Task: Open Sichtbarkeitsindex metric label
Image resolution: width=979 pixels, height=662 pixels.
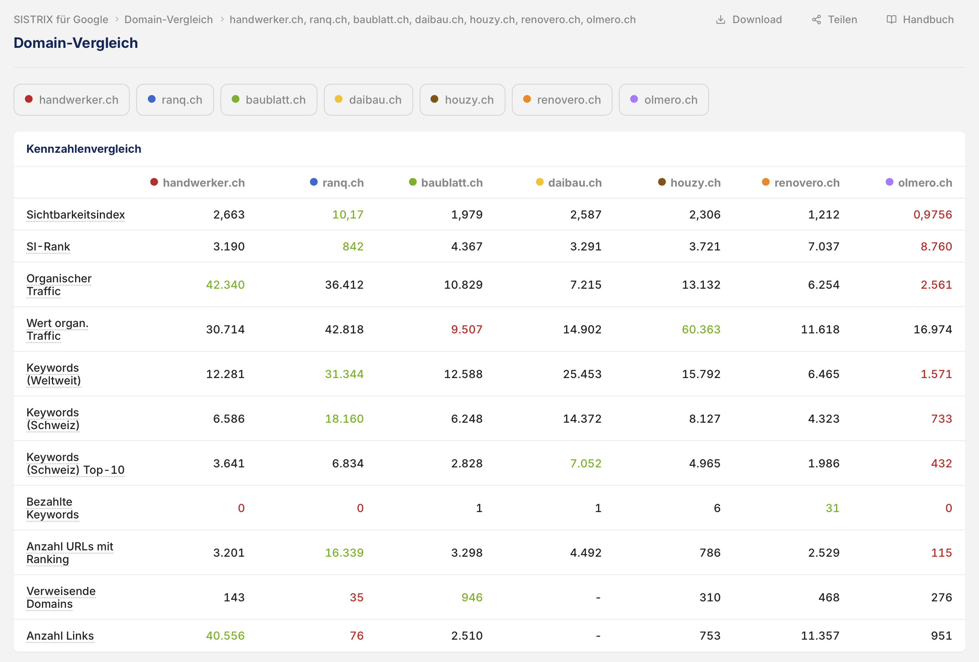Action: tap(76, 215)
